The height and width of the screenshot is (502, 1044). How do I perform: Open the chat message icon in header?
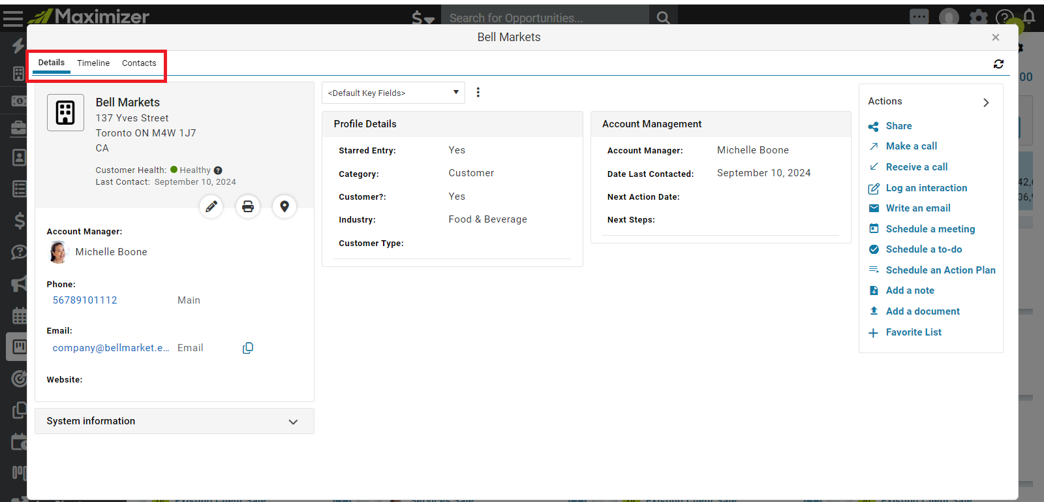pos(919,17)
